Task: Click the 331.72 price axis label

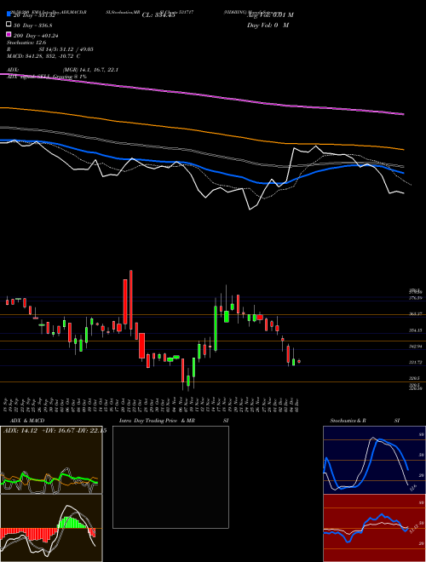Action: [416, 363]
